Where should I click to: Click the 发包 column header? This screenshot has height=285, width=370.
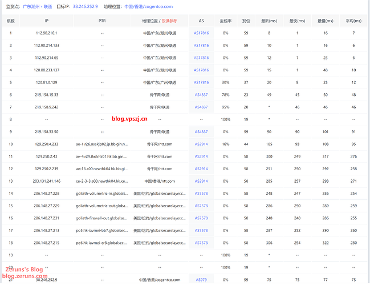(x=246, y=21)
